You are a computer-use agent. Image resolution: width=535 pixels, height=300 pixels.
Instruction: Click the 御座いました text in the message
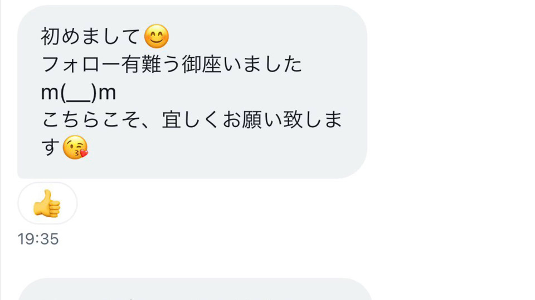pos(241,64)
